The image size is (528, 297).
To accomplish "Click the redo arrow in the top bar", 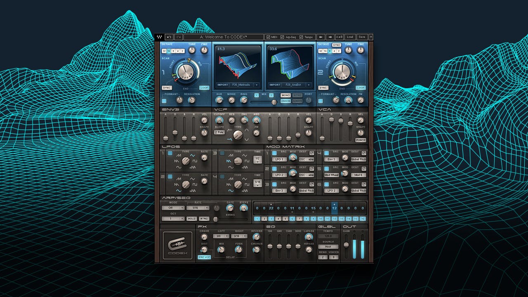I will tap(179, 37).
